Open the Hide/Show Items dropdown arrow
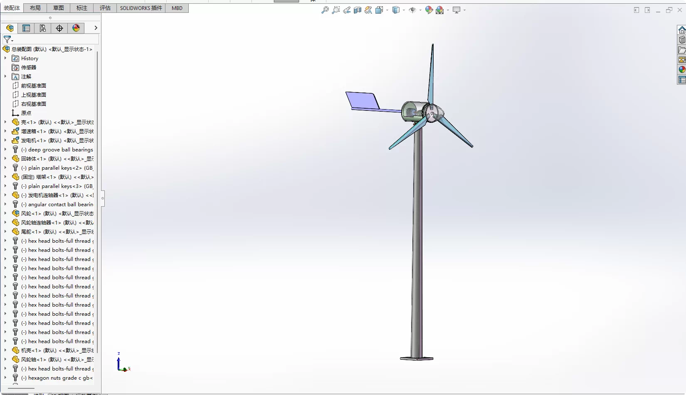This screenshot has height=395, width=686. 420,10
